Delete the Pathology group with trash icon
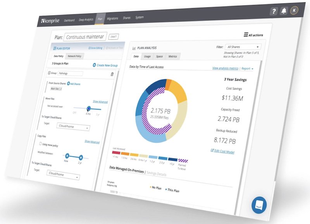The width and height of the screenshot is (310, 224). pyautogui.click(x=112, y=74)
